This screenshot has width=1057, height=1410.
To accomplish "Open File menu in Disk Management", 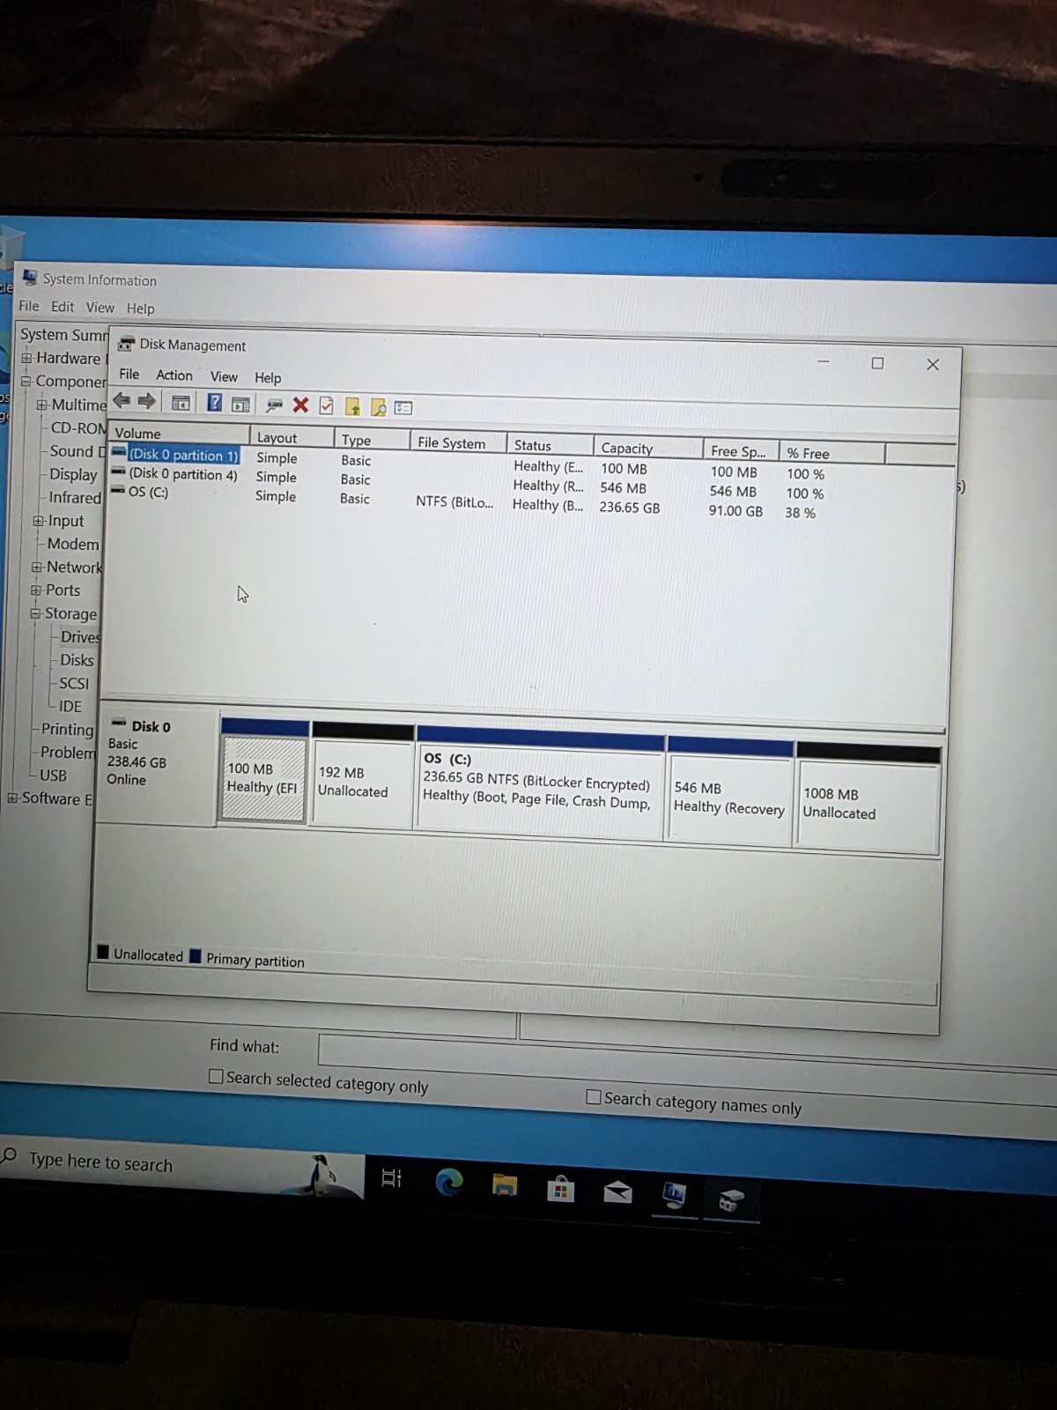I will [x=129, y=374].
